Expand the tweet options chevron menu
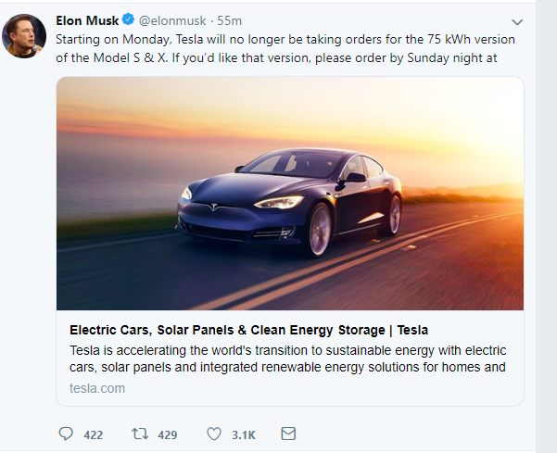This screenshot has width=557, height=453. [x=517, y=21]
